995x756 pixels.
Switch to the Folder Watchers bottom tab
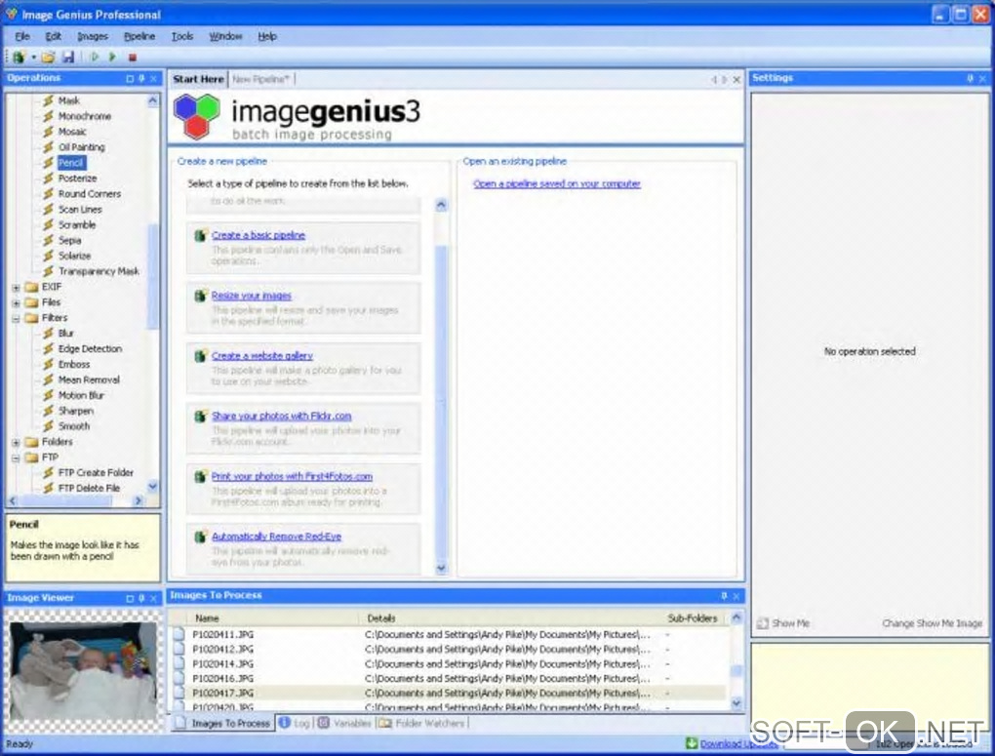421,723
